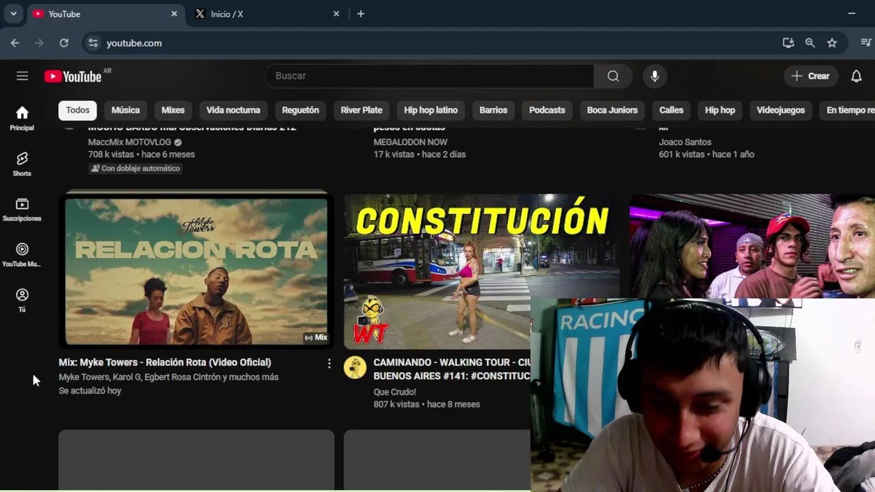Screen dimensions: 875x492
Task: Click '807 k vistas • hace 8 meses' text
Action: click(x=427, y=405)
